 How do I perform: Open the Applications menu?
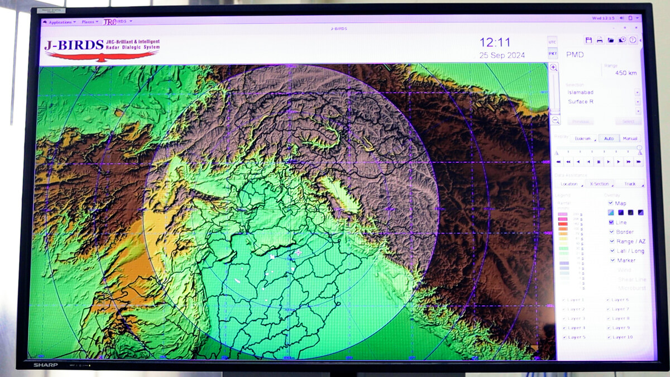(x=60, y=22)
